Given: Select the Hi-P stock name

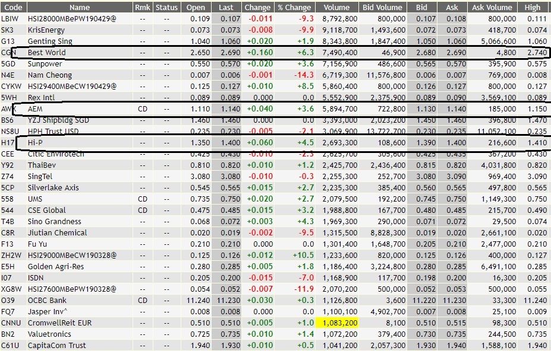Looking at the screenshot, I should pyautogui.click(x=35, y=143).
